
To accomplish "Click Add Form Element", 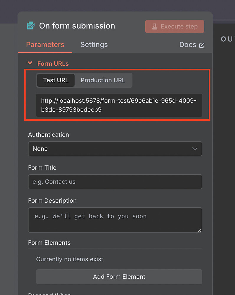I will pos(119,277).
